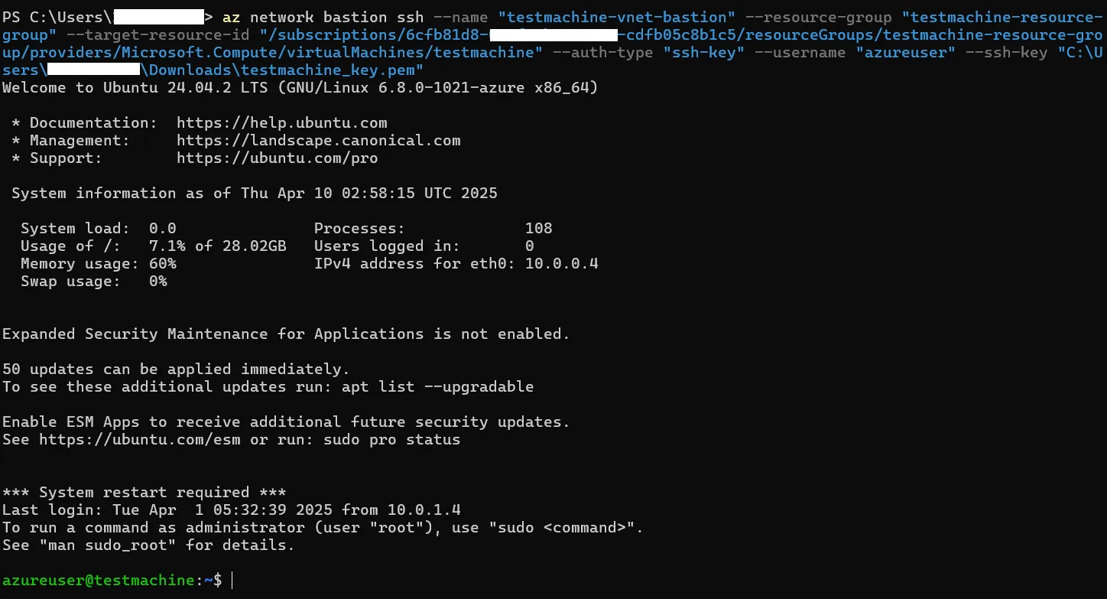This screenshot has width=1107, height=599.
Task: Click the IPv4 address 10.0.0.4
Action: (561, 264)
